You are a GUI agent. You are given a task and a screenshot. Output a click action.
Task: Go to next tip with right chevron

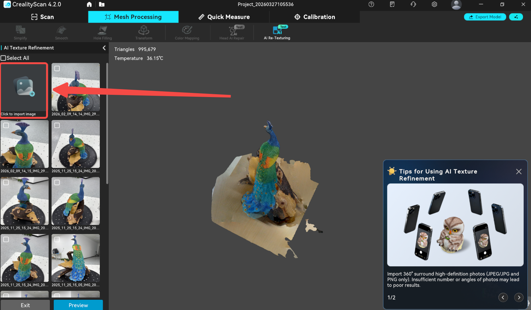[x=519, y=298]
